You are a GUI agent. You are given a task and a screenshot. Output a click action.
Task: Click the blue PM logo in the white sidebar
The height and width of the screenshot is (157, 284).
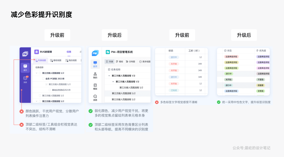[x=95, y=53]
